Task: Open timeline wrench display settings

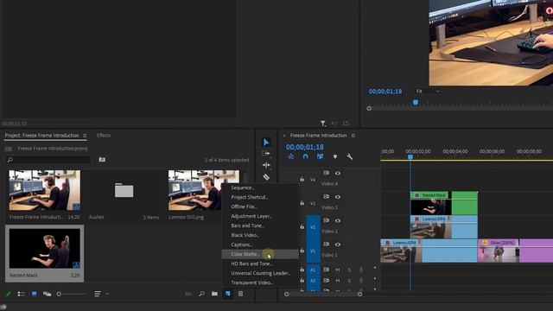Action: 349,156
